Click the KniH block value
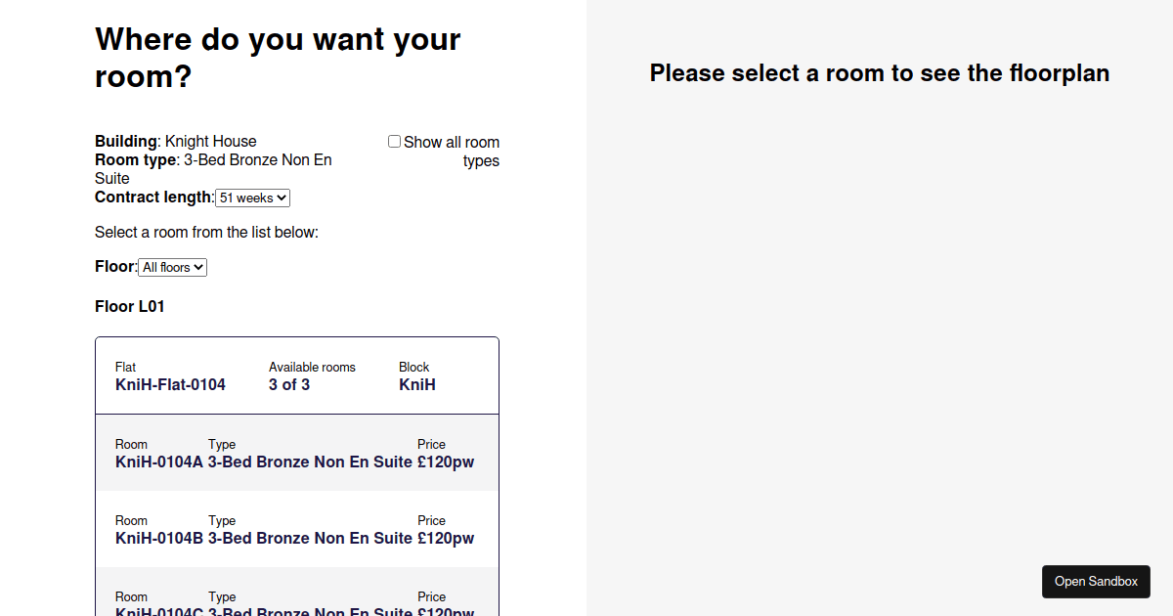The height and width of the screenshot is (616, 1173). (417, 384)
